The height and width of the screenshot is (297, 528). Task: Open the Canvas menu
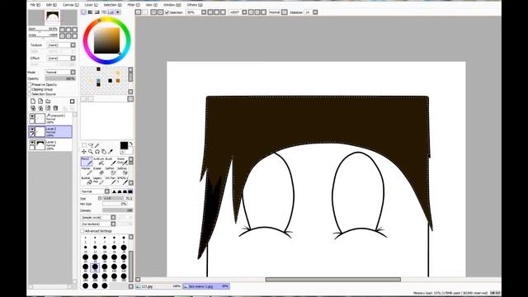[x=70, y=5]
